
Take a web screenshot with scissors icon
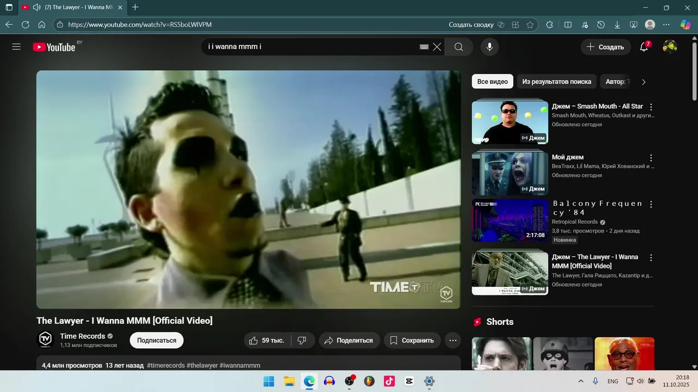(x=634, y=24)
